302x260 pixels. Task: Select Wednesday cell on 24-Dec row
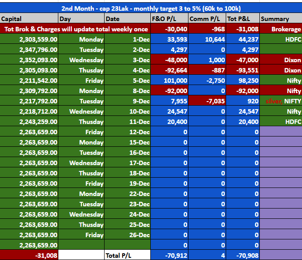[x=81, y=214]
